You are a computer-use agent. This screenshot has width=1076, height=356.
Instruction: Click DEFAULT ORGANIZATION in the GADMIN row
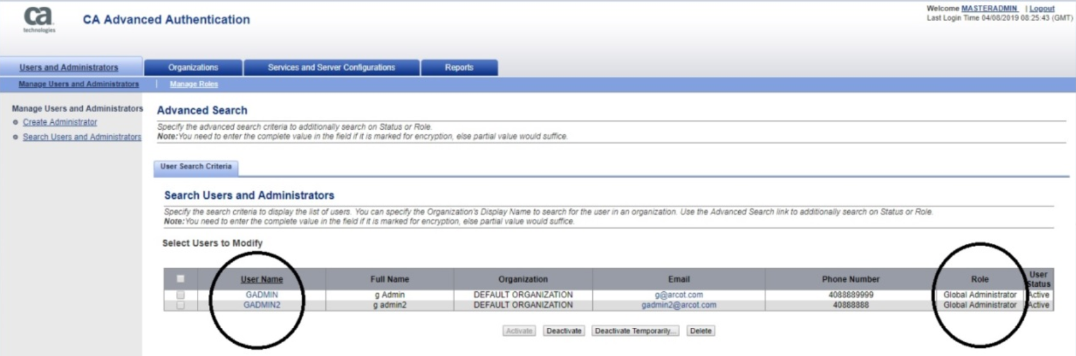[x=523, y=295]
